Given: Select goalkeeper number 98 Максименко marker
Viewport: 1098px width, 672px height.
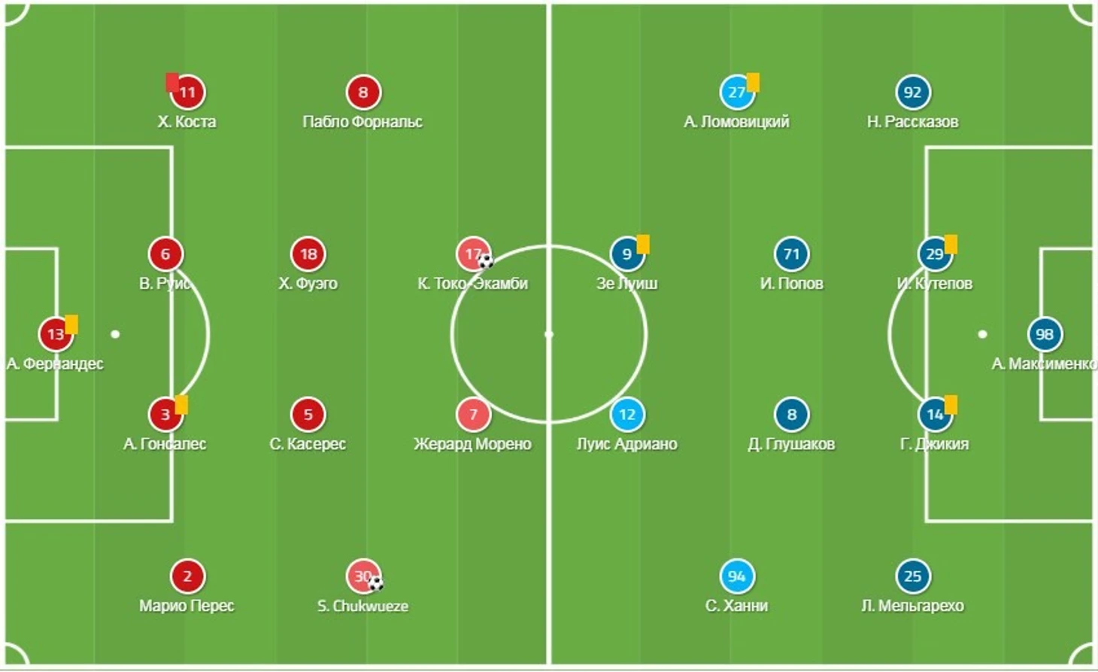Looking at the screenshot, I should tap(1045, 334).
